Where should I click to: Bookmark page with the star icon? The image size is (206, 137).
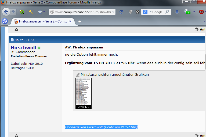click(40, 12)
